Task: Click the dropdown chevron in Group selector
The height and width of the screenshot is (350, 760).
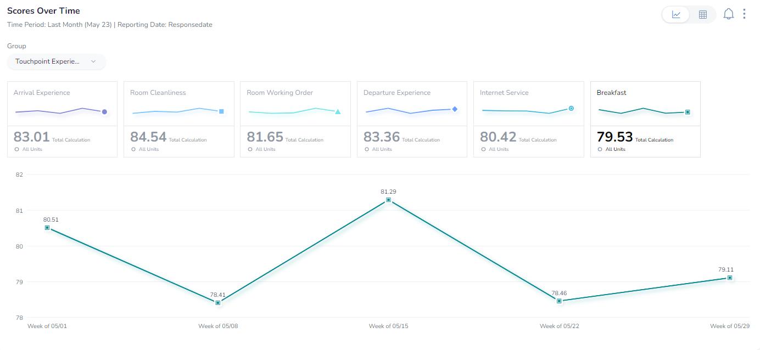Action: click(93, 61)
